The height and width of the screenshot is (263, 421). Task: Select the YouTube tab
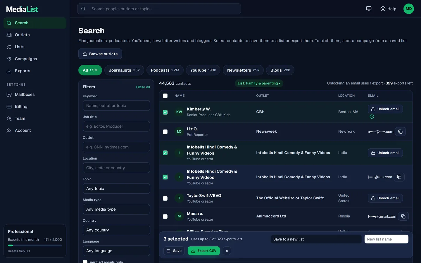(203, 70)
